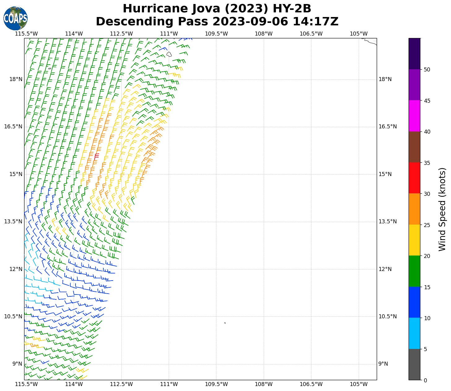Select the magenta 40–45 knot colorbar segment
This screenshot has height=391, width=451.
coord(414,116)
